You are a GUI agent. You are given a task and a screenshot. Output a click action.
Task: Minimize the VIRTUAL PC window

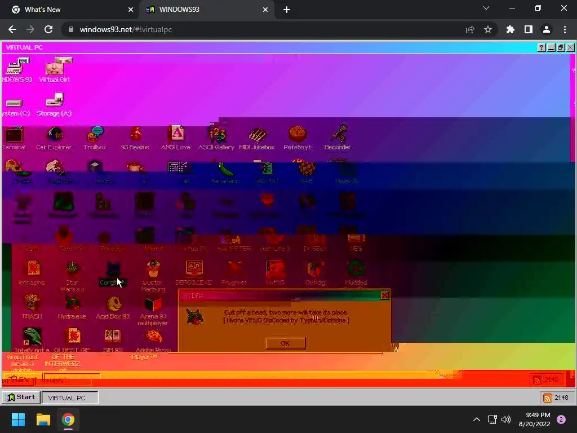(551, 47)
